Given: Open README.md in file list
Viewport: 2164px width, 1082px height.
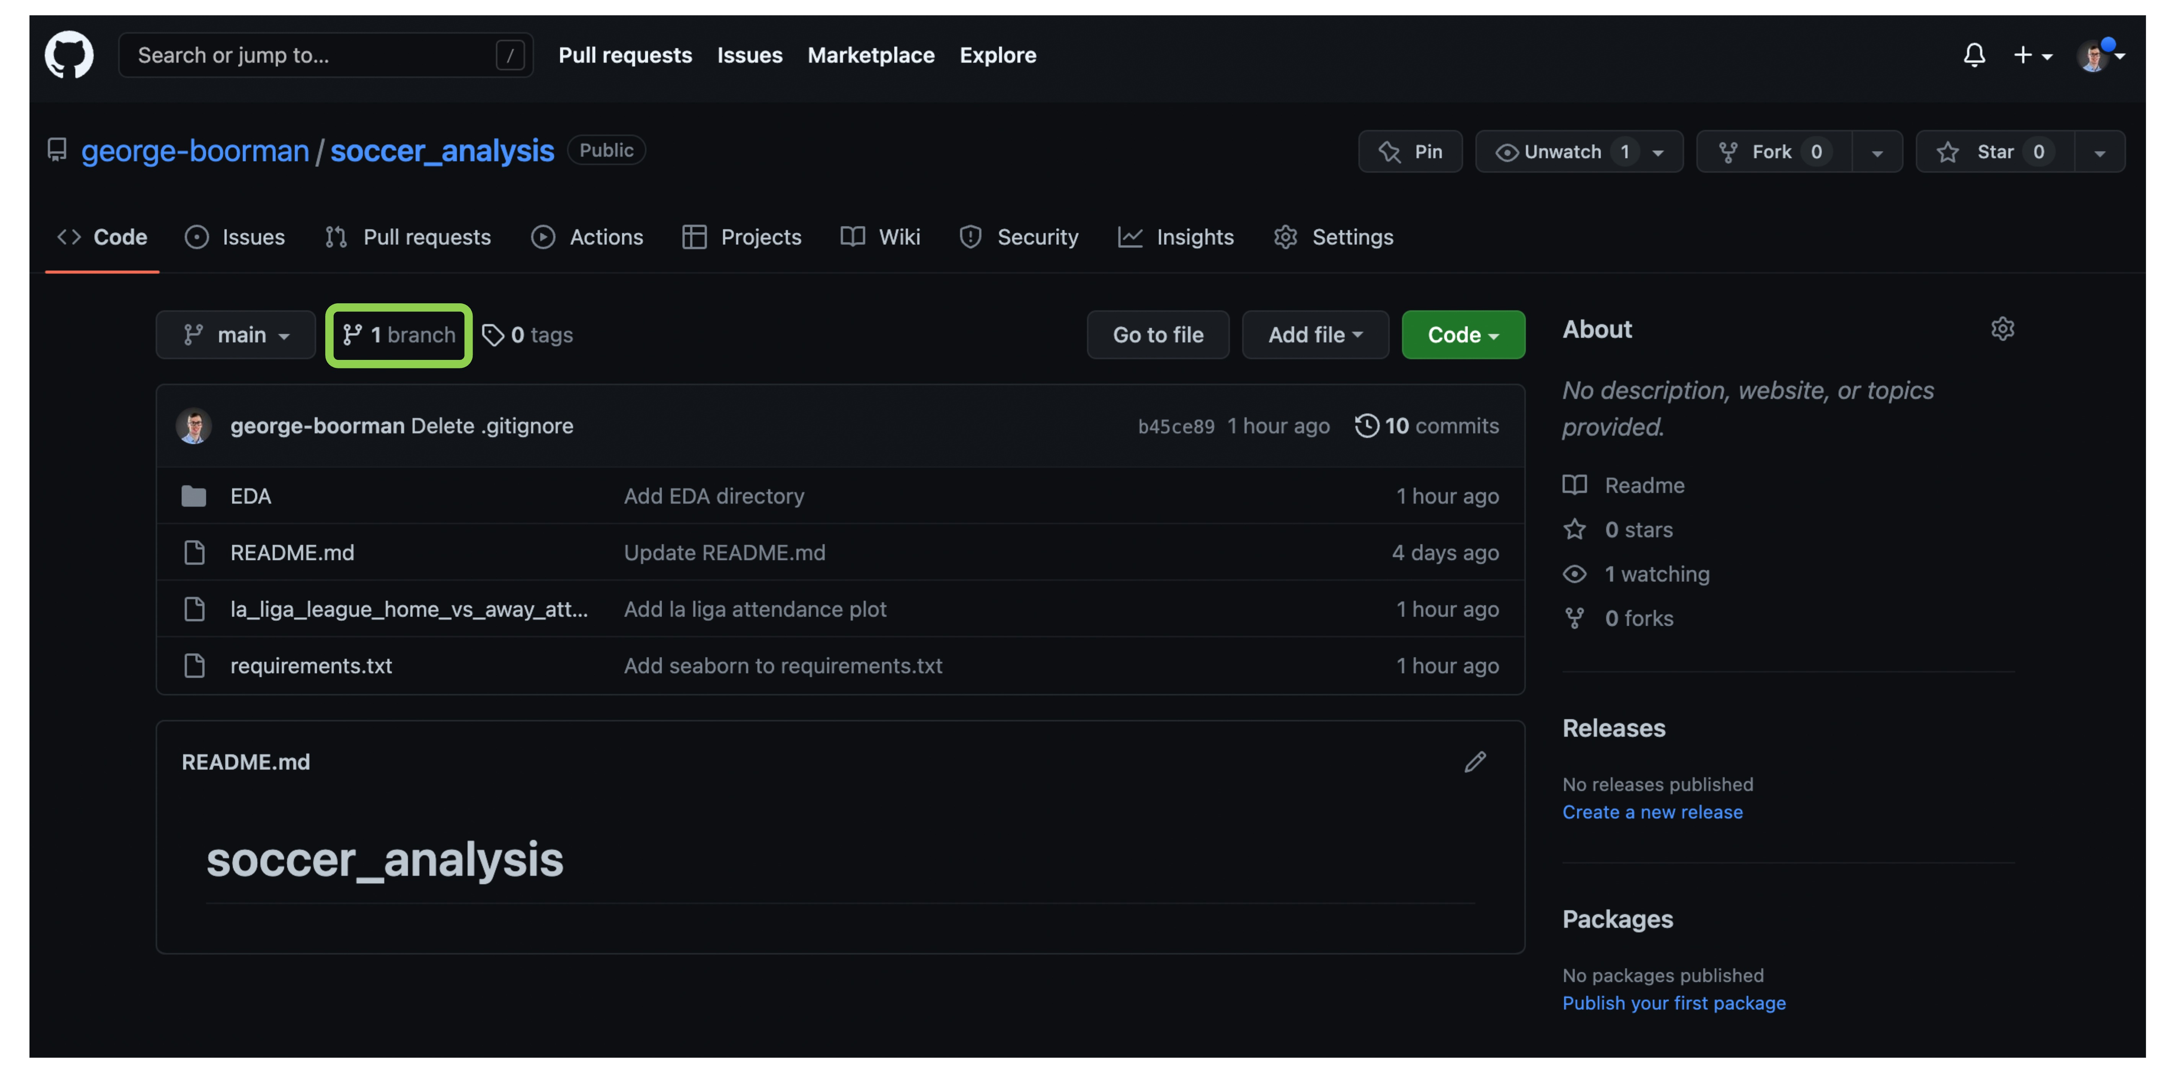Looking at the screenshot, I should tap(292, 552).
